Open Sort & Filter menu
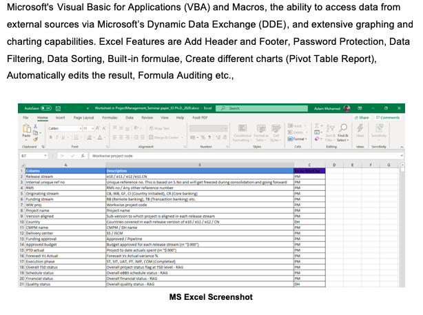The height and width of the screenshot is (315, 423). pyautogui.click(x=330, y=133)
